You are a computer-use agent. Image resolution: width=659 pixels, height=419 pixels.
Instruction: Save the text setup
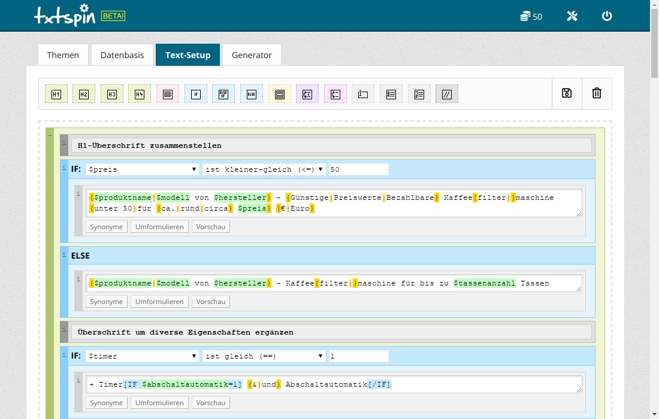[x=567, y=93]
